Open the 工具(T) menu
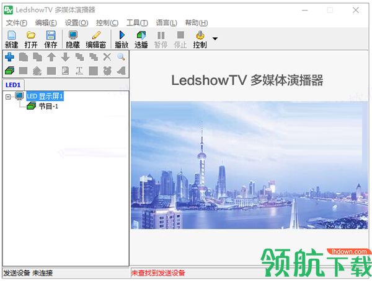The image size is (372, 281). 137,23
